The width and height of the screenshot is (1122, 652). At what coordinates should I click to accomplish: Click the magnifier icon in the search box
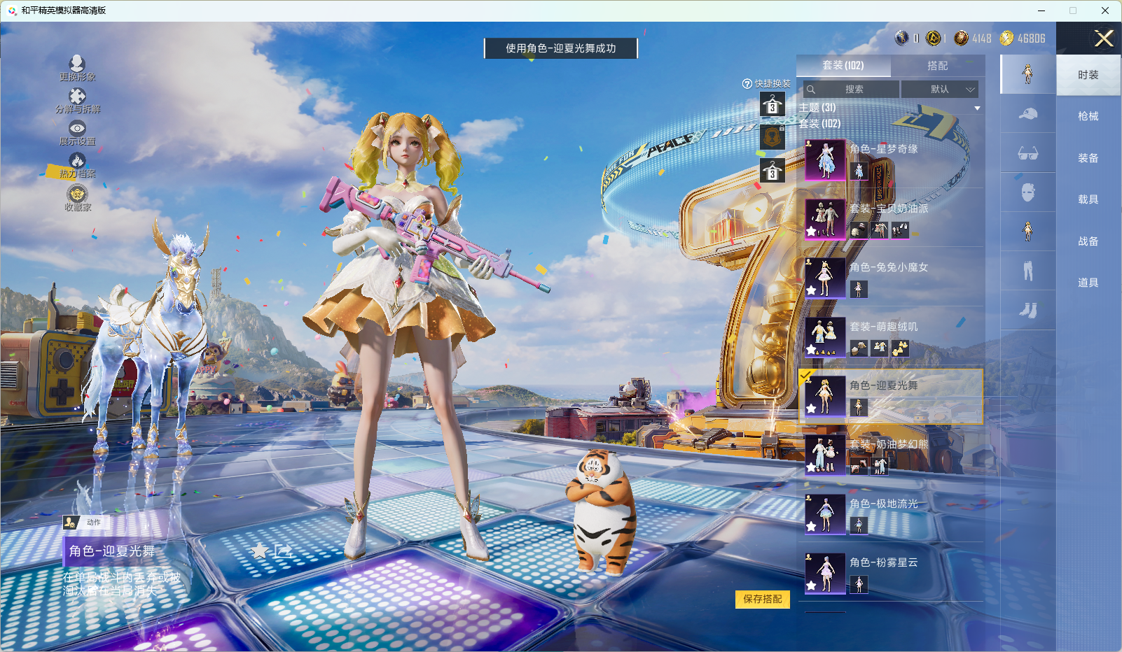pos(811,90)
